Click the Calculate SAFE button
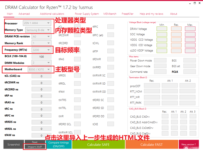Screen dimensions: 203x153 point(98,144)
